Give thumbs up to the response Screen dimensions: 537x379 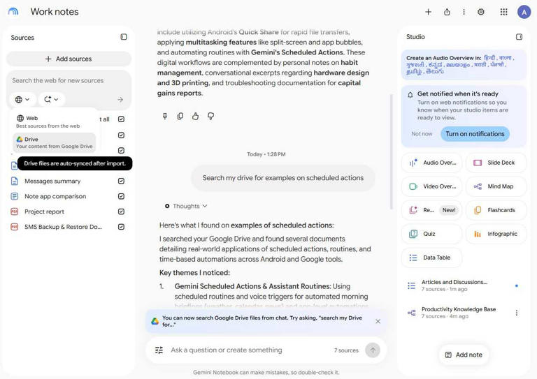click(195, 116)
